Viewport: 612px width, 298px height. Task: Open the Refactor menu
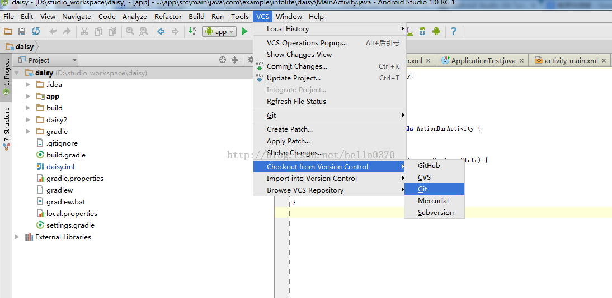click(x=168, y=17)
